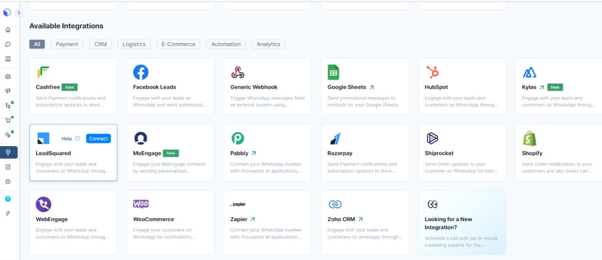Filter integrations by Analytics
The height and width of the screenshot is (260, 602).
click(268, 44)
